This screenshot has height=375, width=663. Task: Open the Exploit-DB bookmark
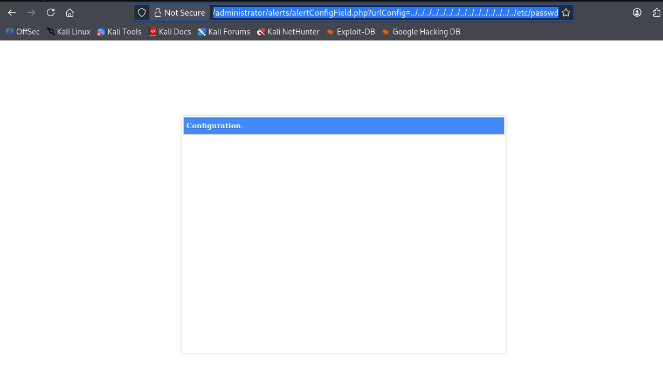pos(350,32)
